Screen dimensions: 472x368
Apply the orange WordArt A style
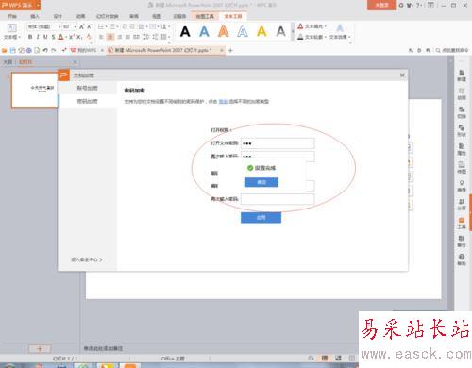tap(224, 31)
